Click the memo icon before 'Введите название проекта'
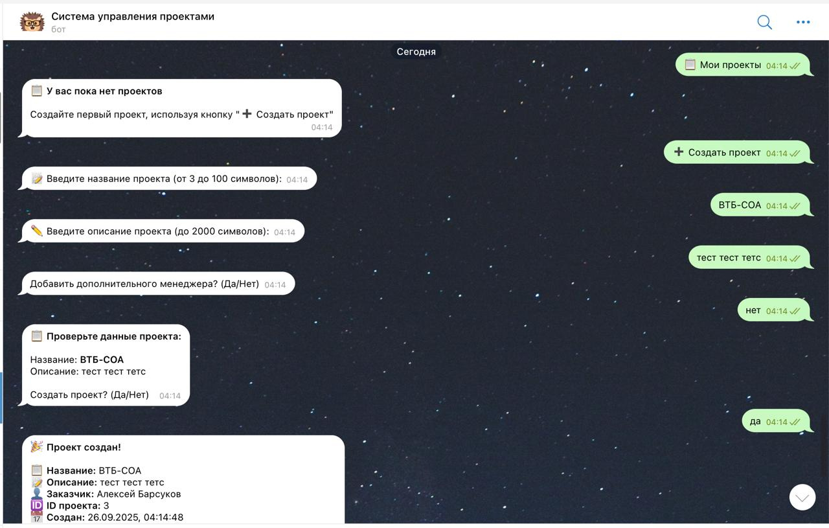The image size is (829, 528). (x=37, y=179)
